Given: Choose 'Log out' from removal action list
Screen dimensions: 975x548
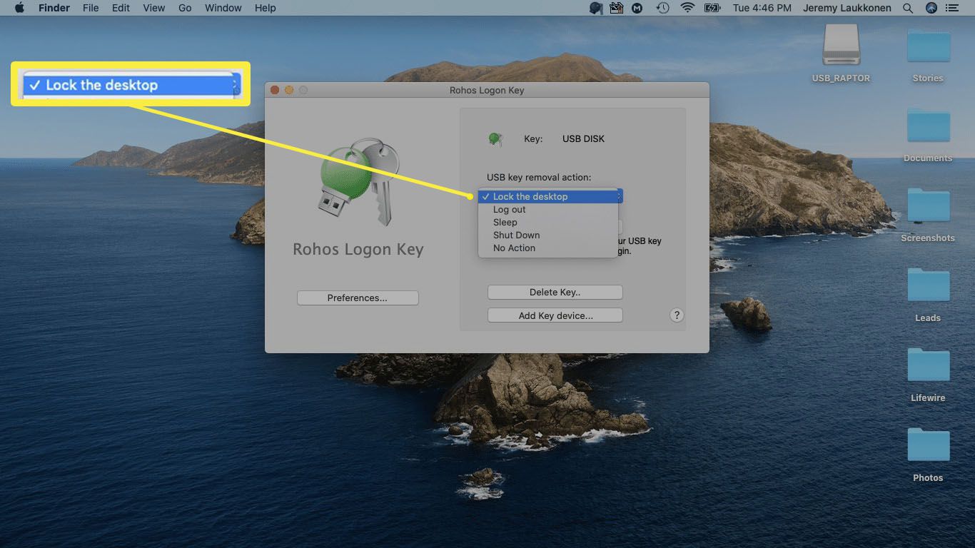Looking at the screenshot, I should 548,209.
